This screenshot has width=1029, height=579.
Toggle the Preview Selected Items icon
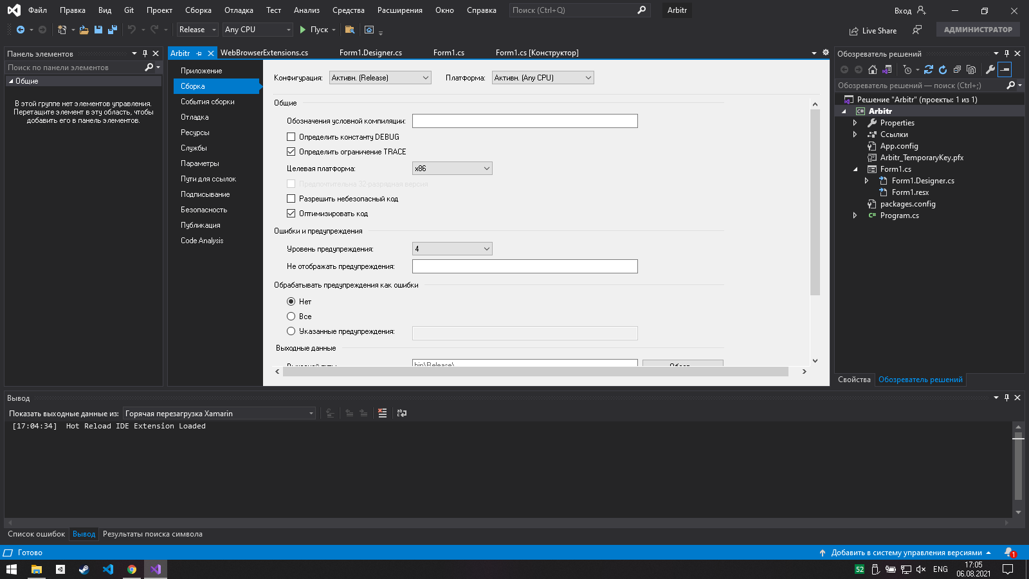pos(1005,69)
